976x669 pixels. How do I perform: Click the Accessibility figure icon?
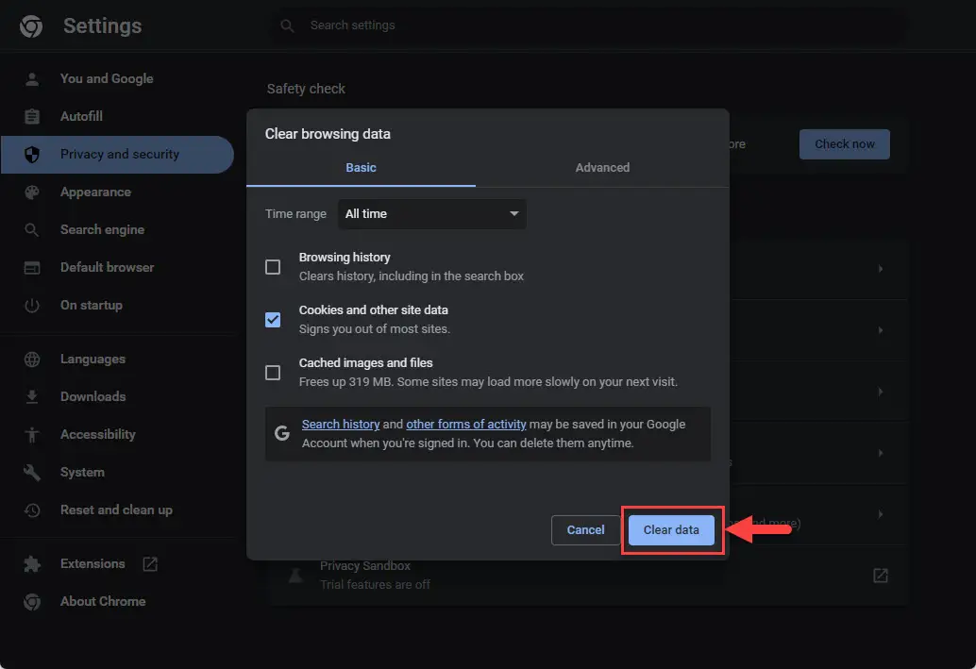coord(32,435)
